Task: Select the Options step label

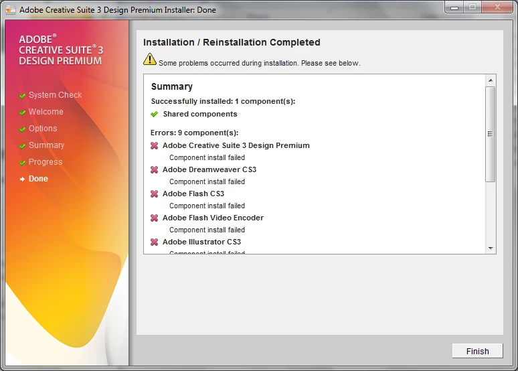Action: (x=43, y=129)
